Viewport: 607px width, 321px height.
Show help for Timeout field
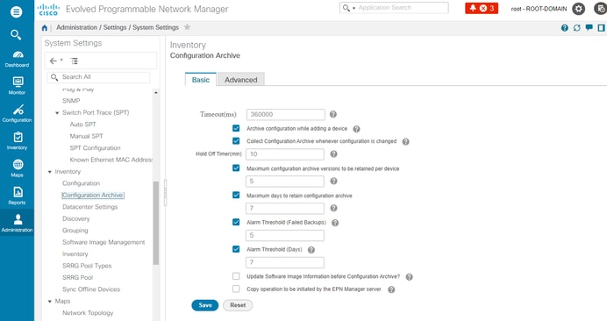pos(333,114)
